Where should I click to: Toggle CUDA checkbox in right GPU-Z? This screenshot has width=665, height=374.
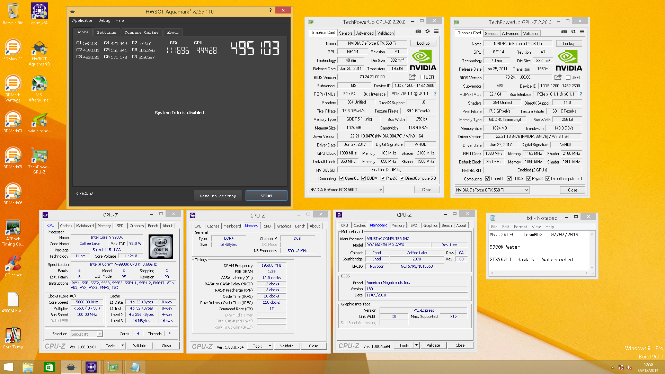point(509,179)
